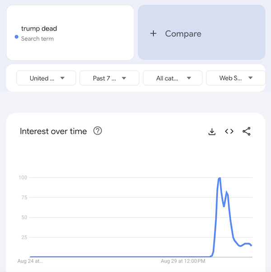
Task: Add a Compare search term
Action: (x=201, y=32)
